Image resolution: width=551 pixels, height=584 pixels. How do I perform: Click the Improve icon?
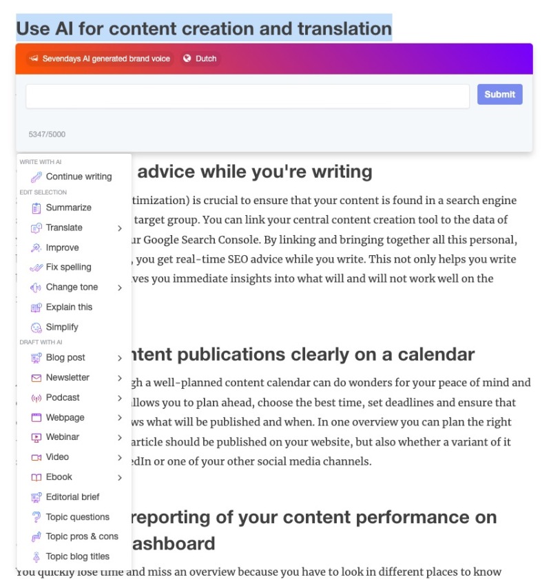coord(37,248)
